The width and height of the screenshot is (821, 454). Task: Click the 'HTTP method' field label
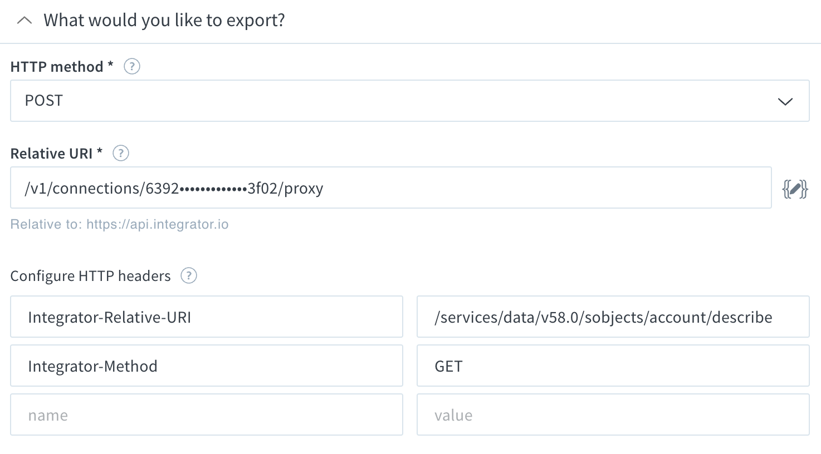click(57, 67)
